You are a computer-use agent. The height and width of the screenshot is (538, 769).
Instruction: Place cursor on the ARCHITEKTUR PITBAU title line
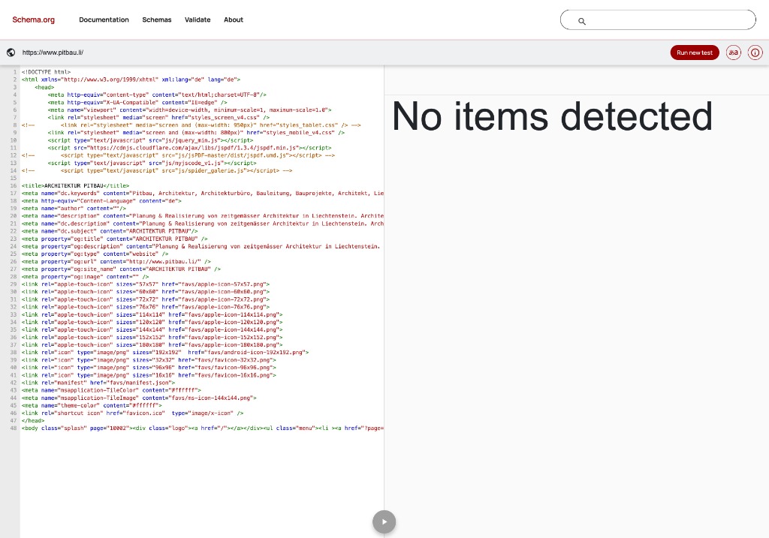click(x=76, y=185)
